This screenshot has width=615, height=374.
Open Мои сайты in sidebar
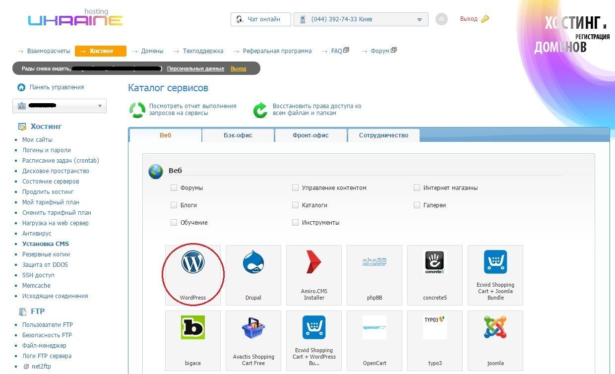37,140
